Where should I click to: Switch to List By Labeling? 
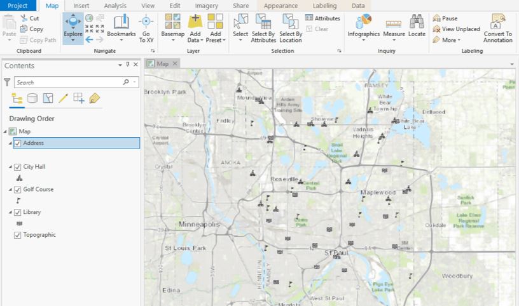[x=94, y=98]
